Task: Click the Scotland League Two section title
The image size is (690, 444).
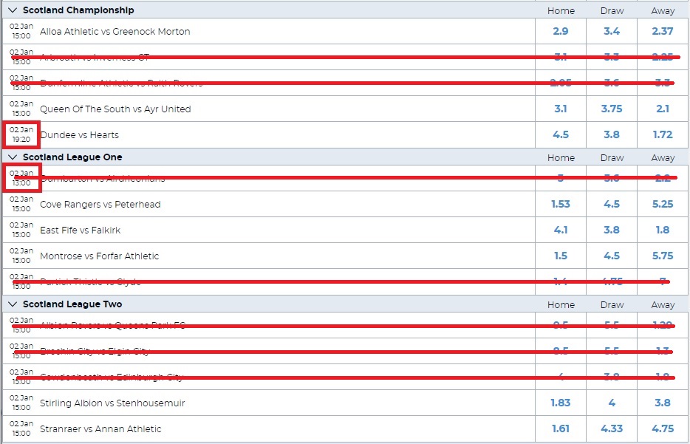Action: click(x=72, y=304)
